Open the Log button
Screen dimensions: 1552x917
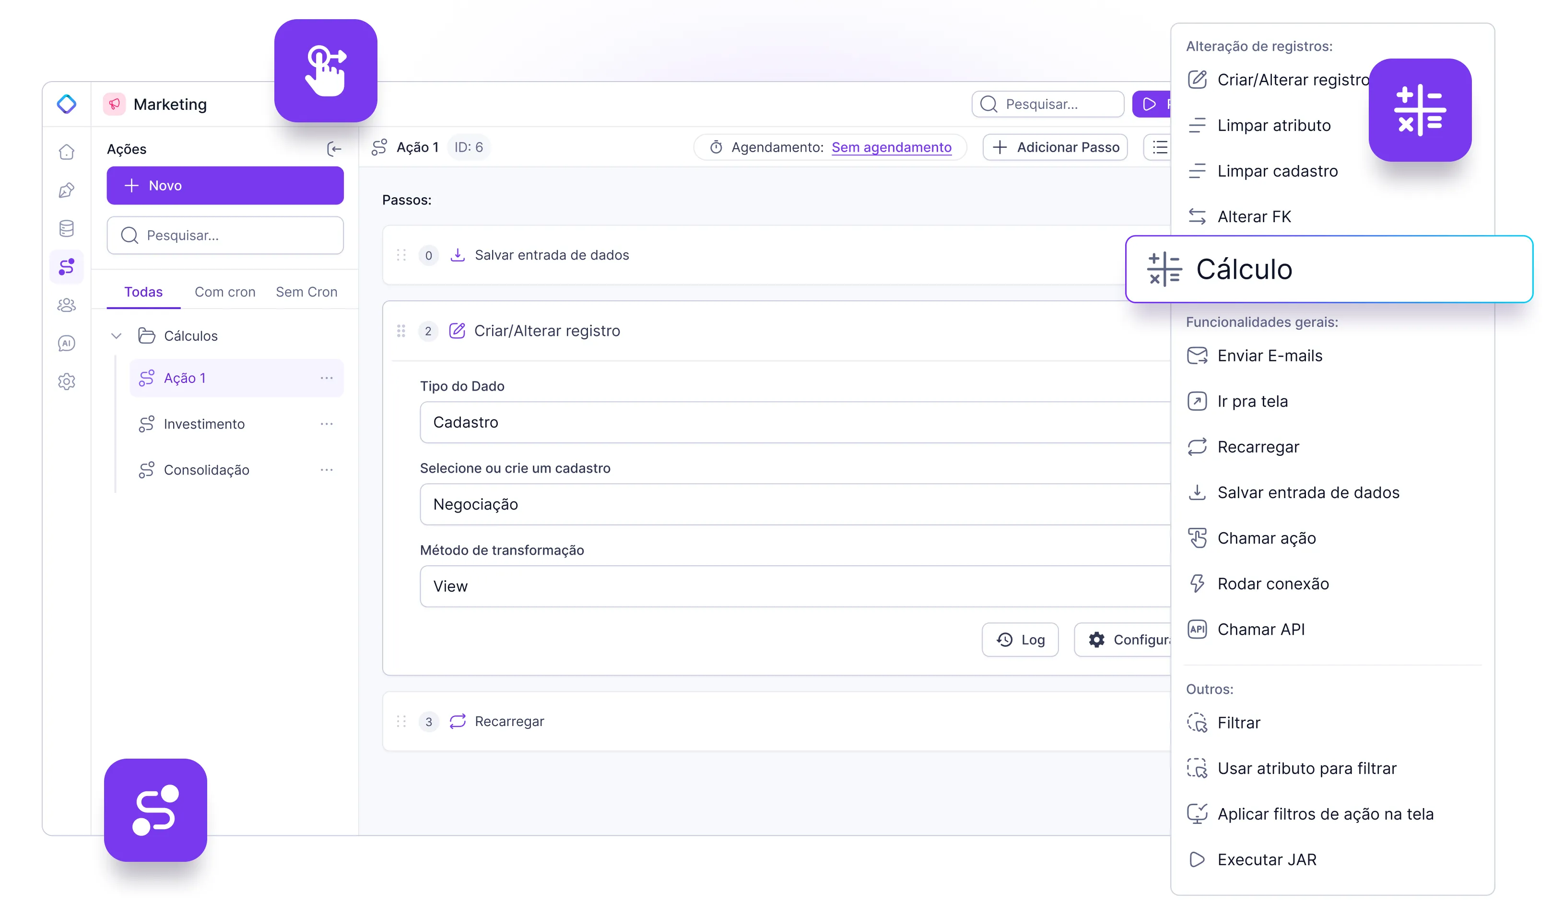point(1020,640)
